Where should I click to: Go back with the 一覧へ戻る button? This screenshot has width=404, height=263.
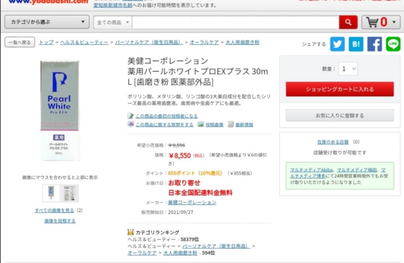click(20, 42)
